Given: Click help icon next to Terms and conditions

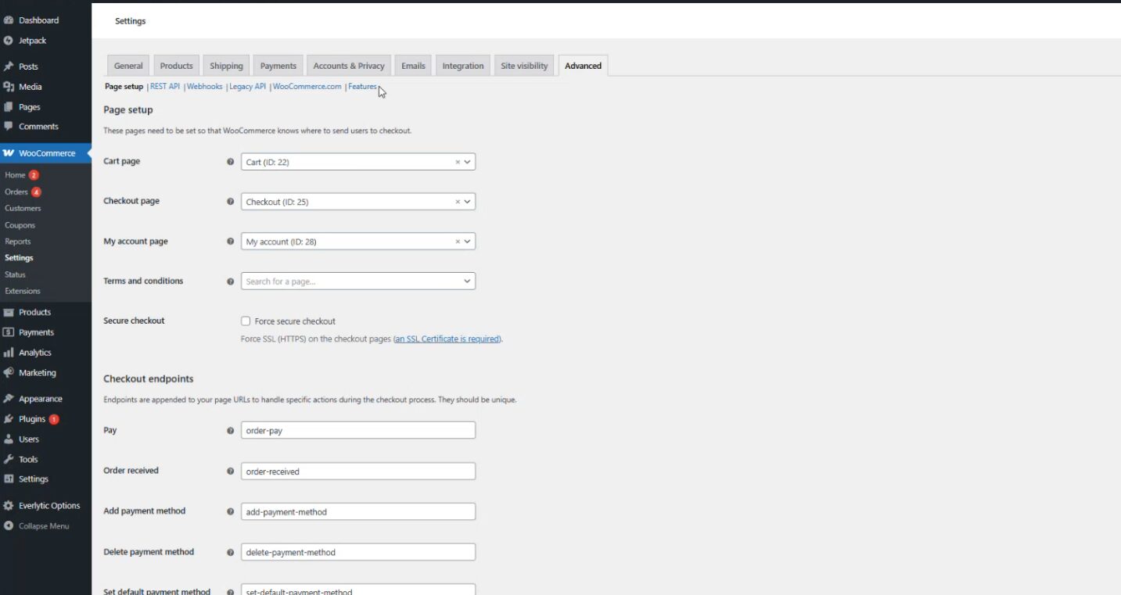Looking at the screenshot, I should [230, 281].
